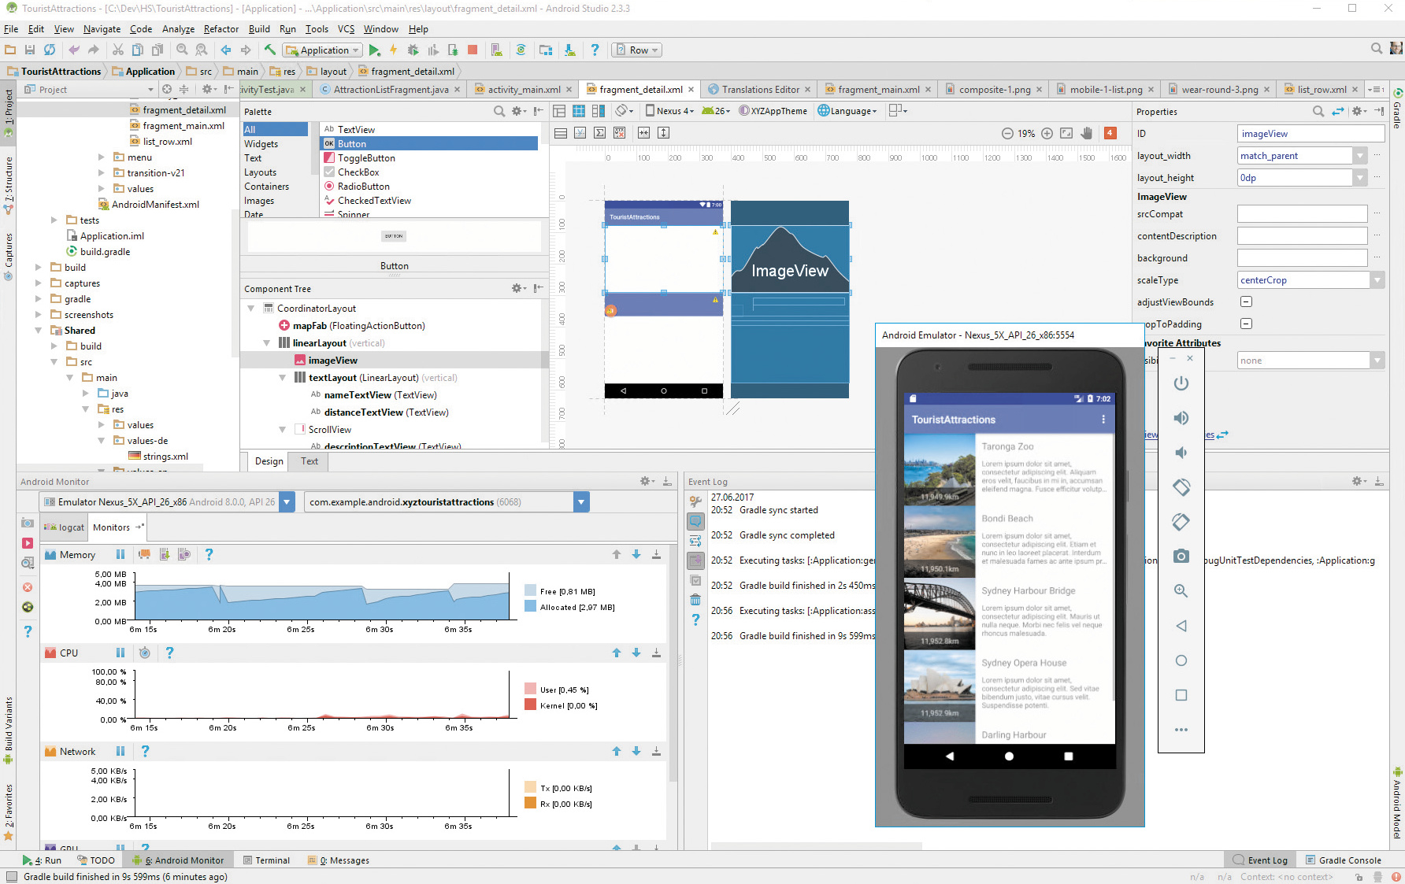Click emulator Home circle control
Screen dimensions: 1405x884
(1181, 660)
